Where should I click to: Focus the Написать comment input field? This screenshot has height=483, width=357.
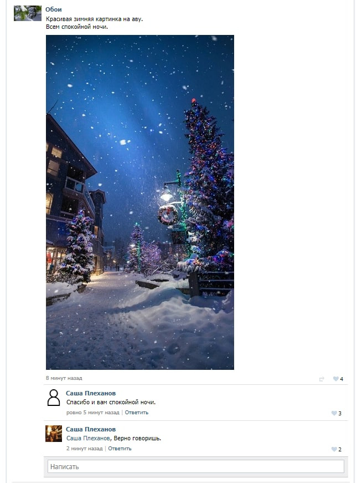[195, 466]
